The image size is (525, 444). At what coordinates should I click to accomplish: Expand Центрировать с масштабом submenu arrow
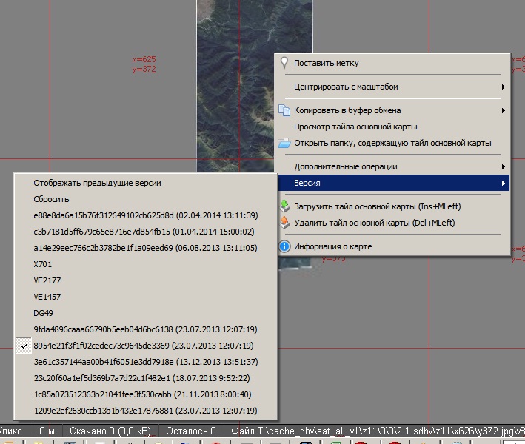pos(503,87)
